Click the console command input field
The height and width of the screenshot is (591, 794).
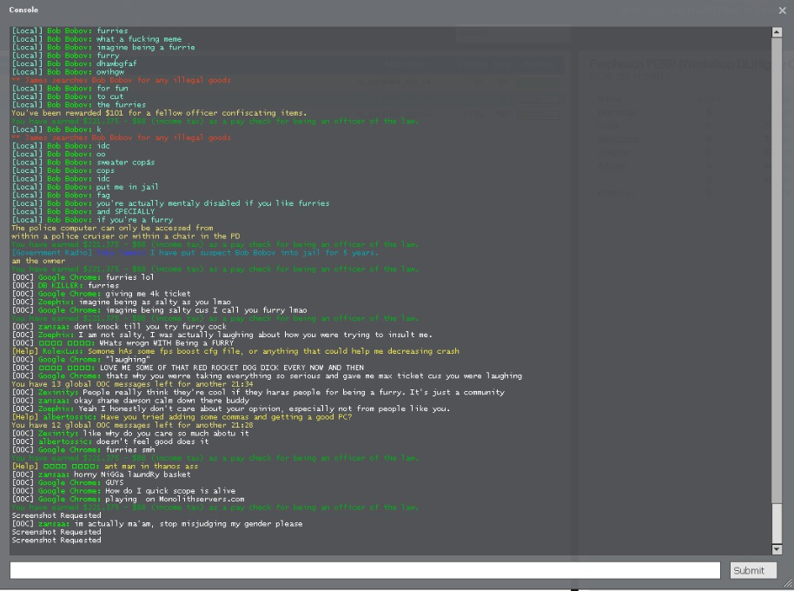365,570
